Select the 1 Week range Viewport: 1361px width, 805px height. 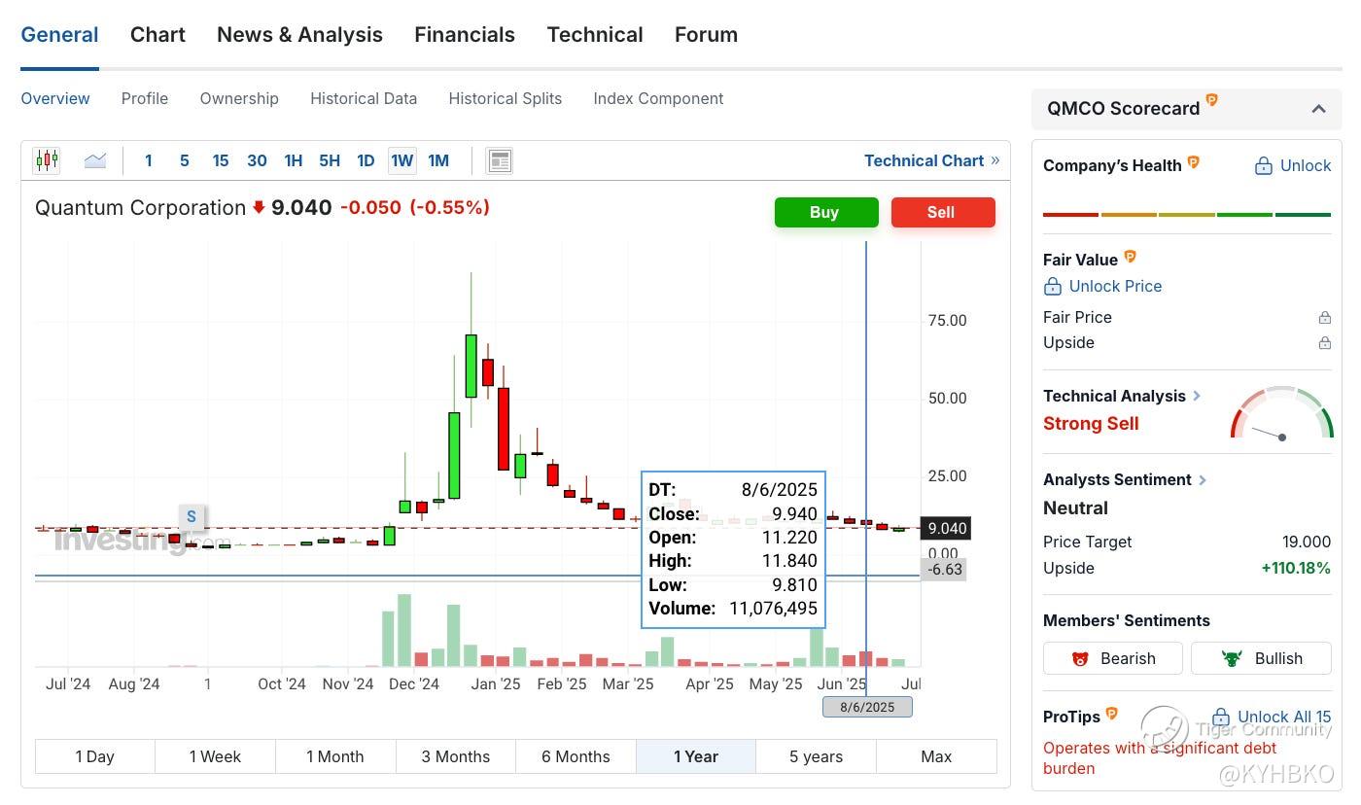point(215,756)
